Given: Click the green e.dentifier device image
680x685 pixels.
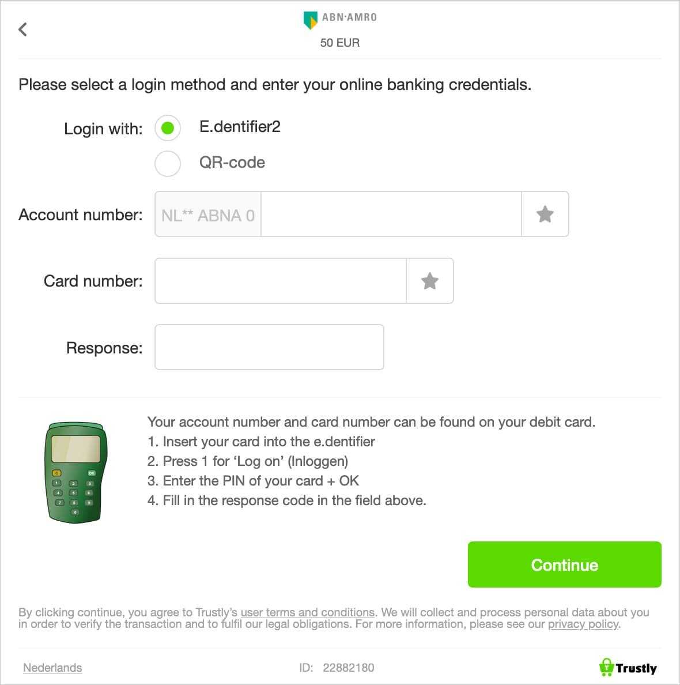Looking at the screenshot, I should pyautogui.click(x=75, y=472).
